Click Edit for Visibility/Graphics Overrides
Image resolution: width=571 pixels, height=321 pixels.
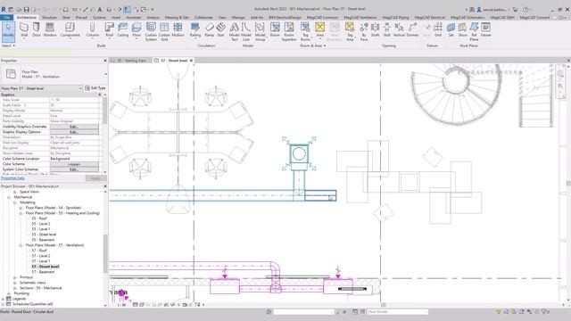click(74, 127)
